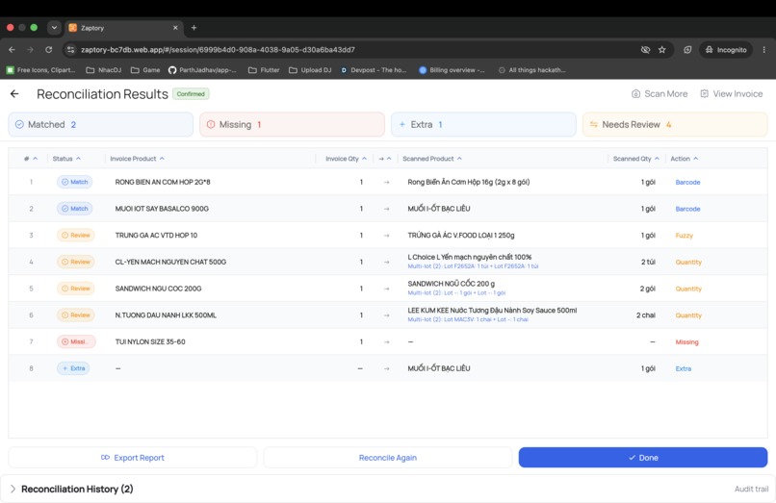Go back with the Reconciliation Results arrow
This screenshot has width=776, height=503.
[x=14, y=94]
